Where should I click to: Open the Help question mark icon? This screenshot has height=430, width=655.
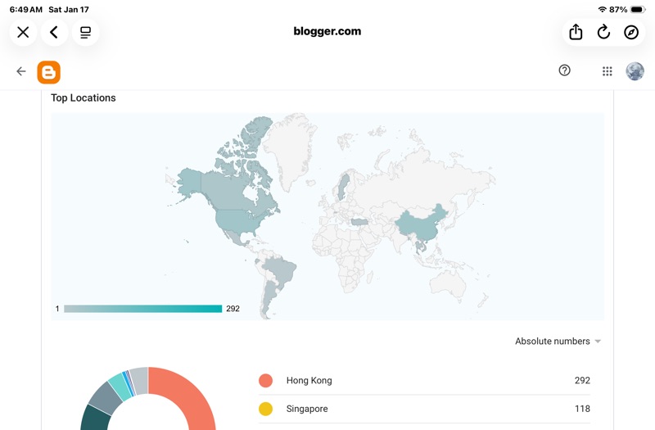[564, 70]
